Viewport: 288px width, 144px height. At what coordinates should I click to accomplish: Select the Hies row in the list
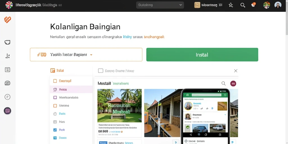pos(71,122)
